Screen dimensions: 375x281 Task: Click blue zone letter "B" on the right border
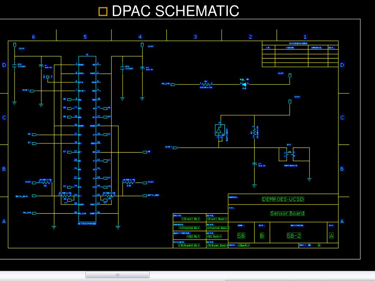342,169
